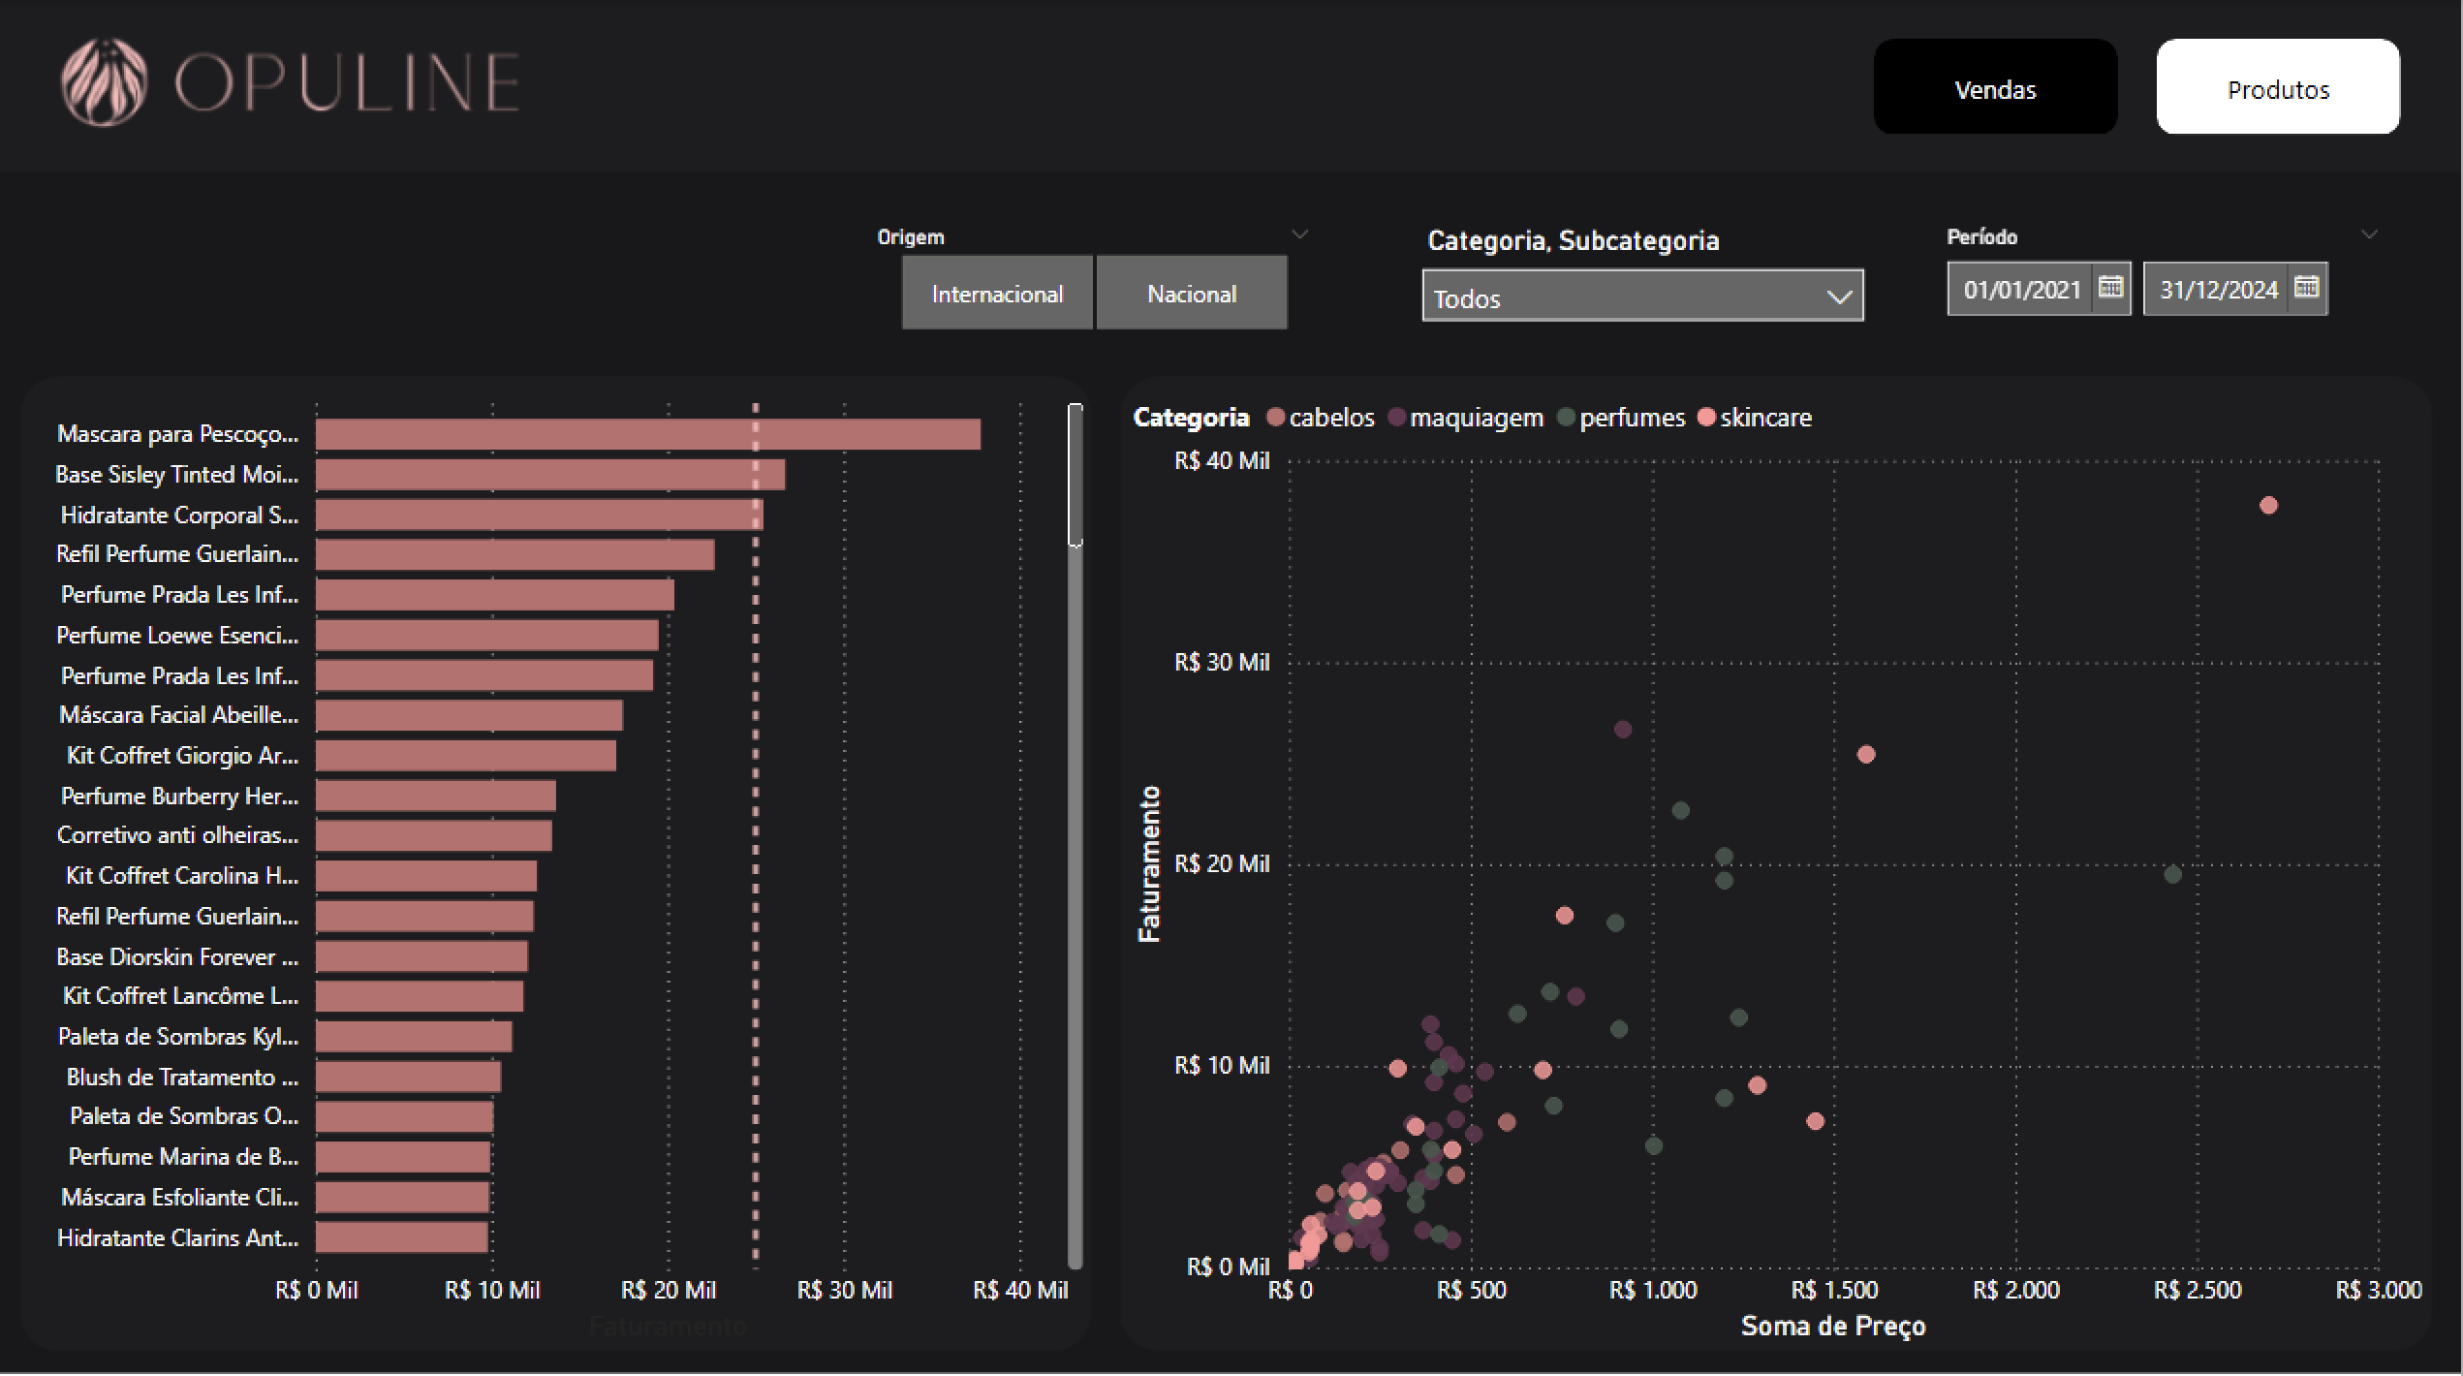Image resolution: width=2463 pixels, height=1376 pixels.
Task: Click the cabelos legend marker
Action: pos(1275,418)
